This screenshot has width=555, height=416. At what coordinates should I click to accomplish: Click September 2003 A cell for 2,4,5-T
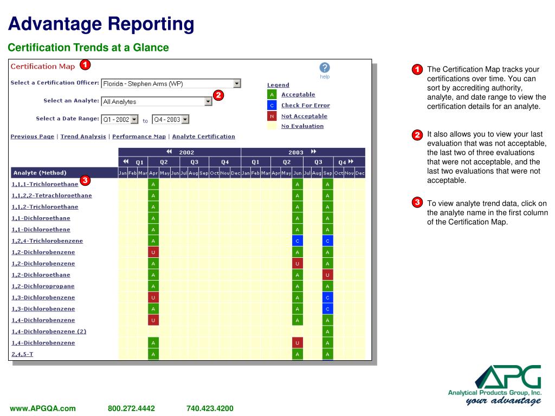[327, 354]
